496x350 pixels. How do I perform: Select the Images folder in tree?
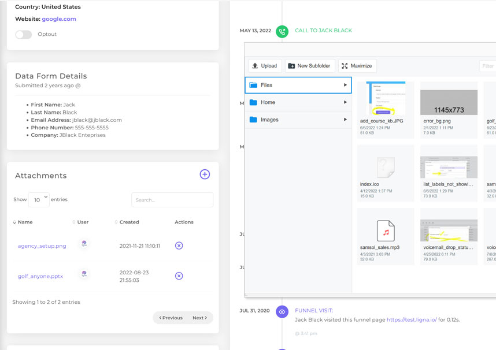[269, 120]
